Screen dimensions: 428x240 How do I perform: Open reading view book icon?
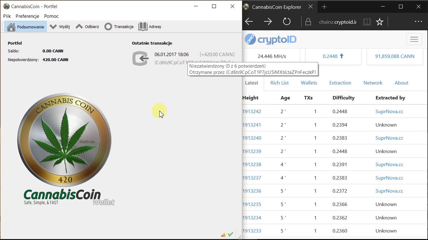coord(367,22)
